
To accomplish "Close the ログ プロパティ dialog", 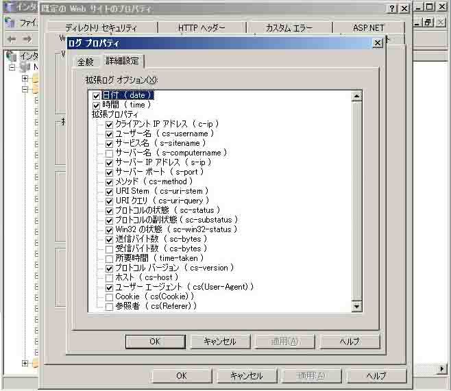I will pyautogui.click(x=378, y=43).
